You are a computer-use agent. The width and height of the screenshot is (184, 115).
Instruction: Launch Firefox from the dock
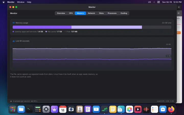171,109
